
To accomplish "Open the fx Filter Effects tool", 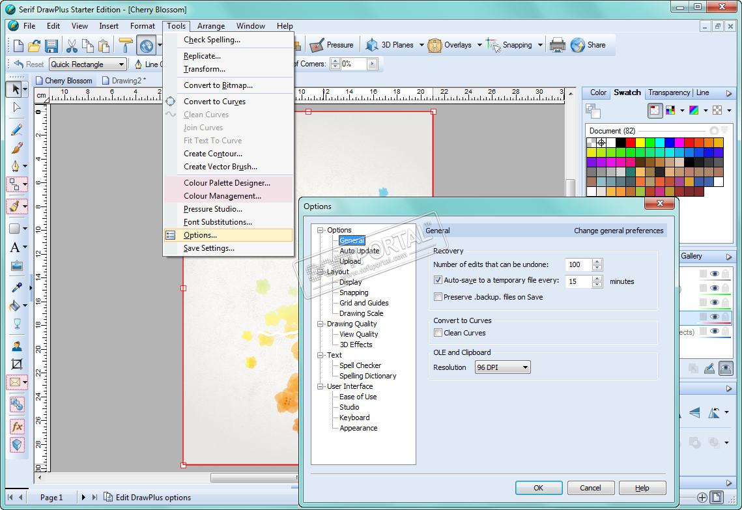I will 17,427.
